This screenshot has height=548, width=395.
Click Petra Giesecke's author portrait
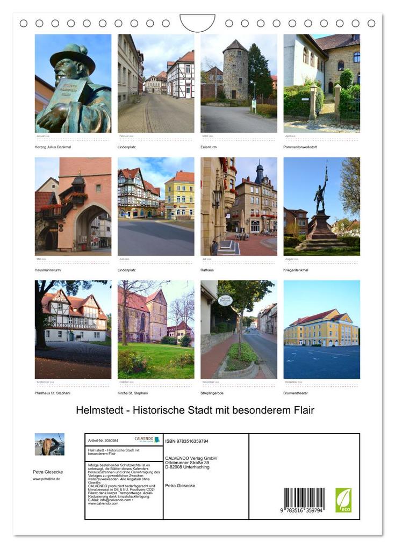tap(49, 444)
